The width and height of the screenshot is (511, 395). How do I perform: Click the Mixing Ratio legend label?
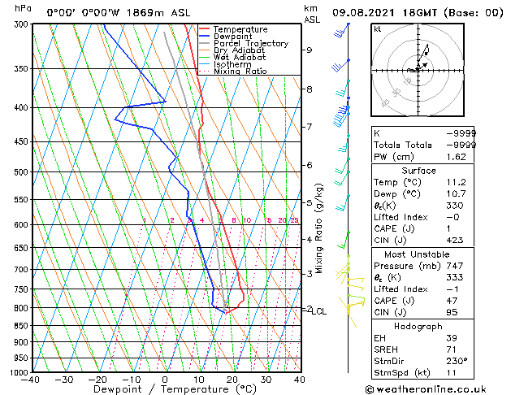[240, 71]
